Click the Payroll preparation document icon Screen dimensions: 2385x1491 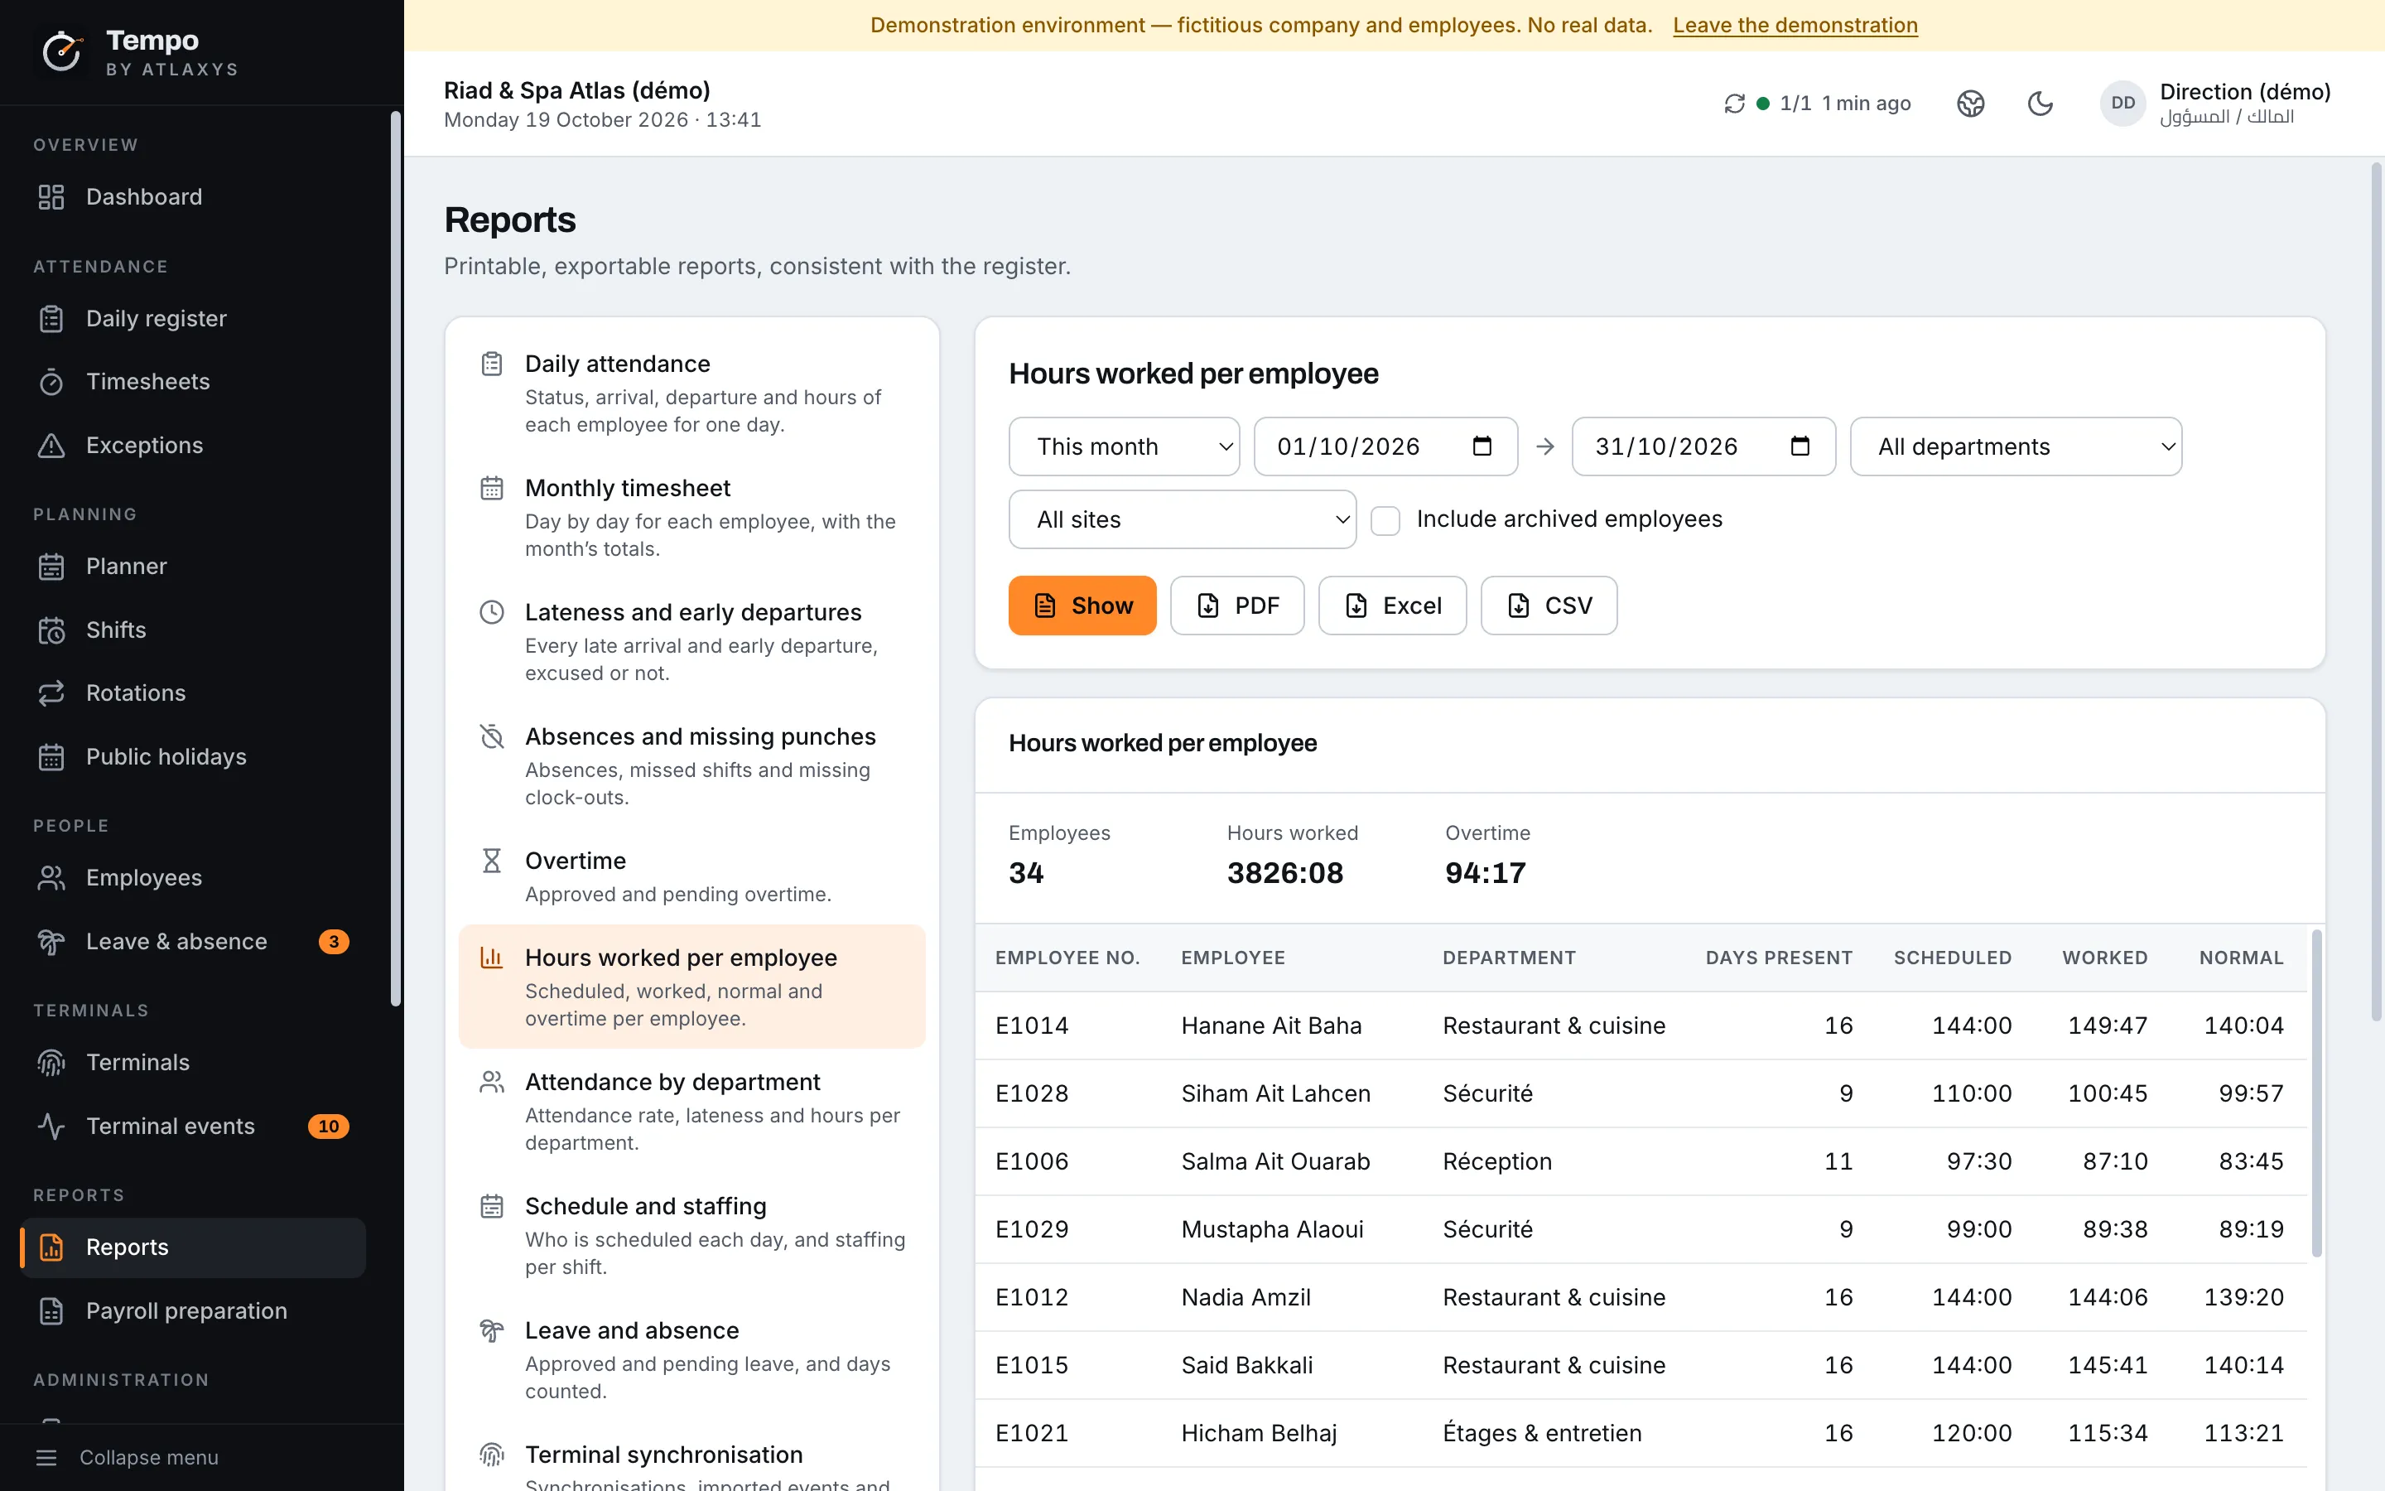[x=51, y=1311]
